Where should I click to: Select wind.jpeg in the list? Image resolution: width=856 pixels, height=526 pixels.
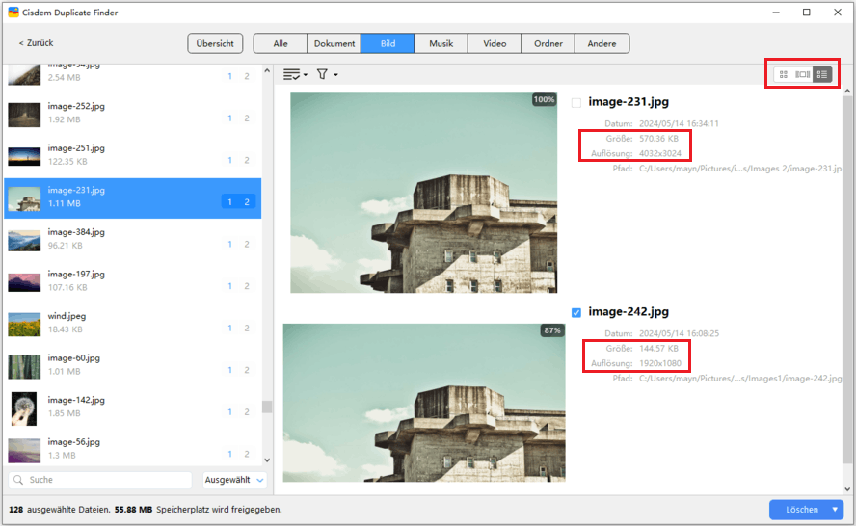tap(133, 324)
